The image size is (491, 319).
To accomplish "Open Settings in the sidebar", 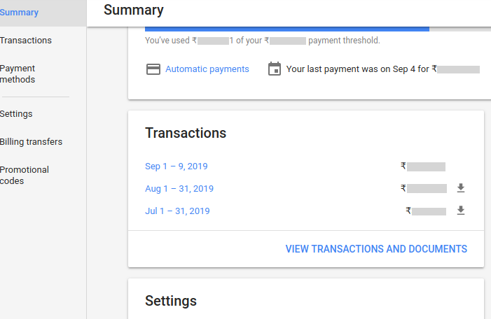I will point(16,114).
